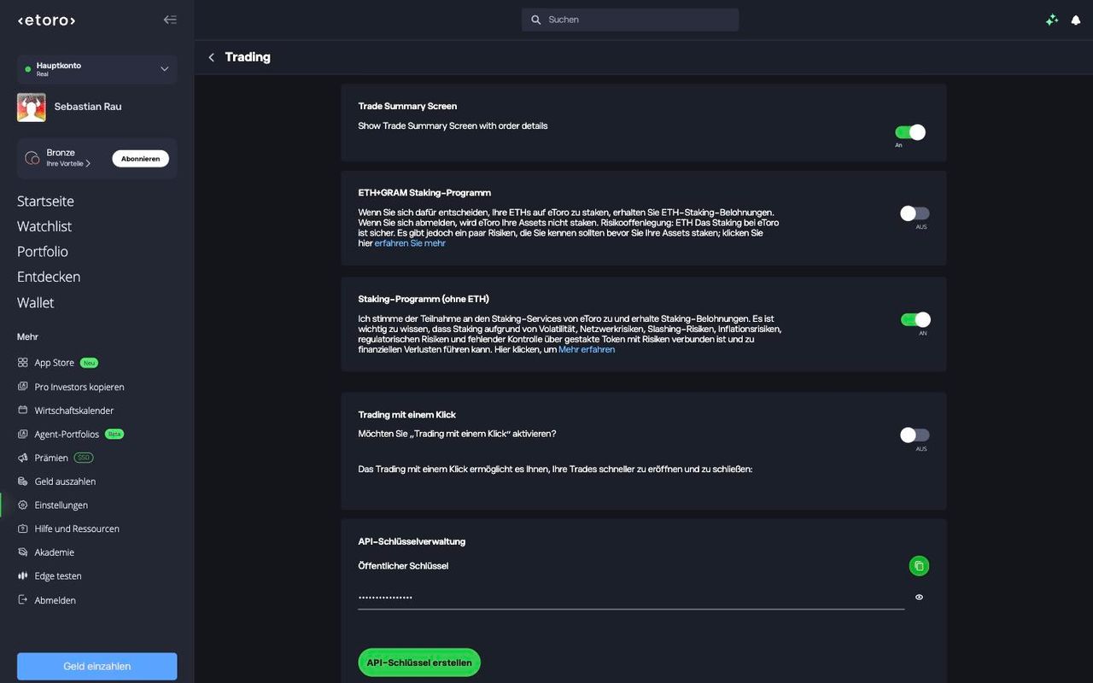Click the Hilfe und Ressourcen icon

[23, 528]
